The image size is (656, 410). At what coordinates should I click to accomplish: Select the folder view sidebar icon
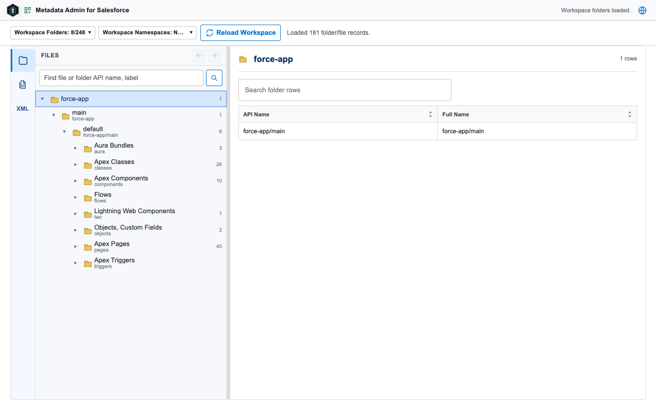(23, 60)
